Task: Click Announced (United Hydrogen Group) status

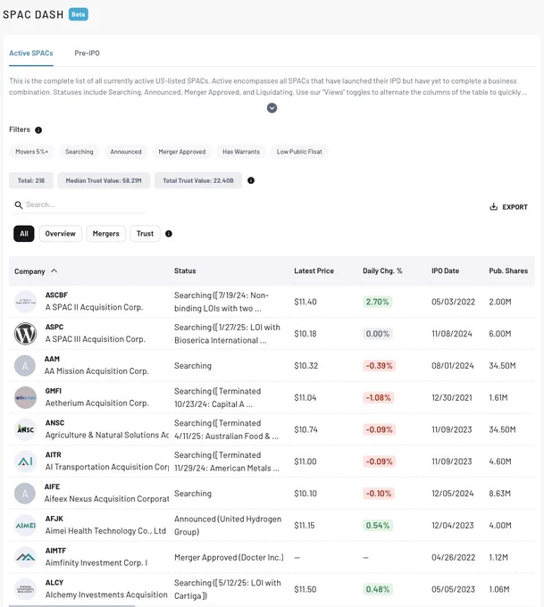Action: pos(228,525)
